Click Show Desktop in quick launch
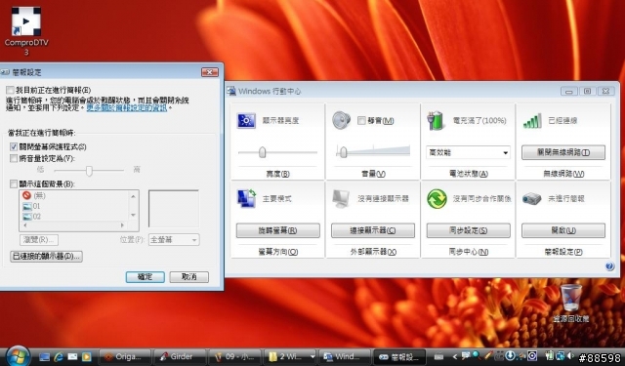 [x=44, y=357]
